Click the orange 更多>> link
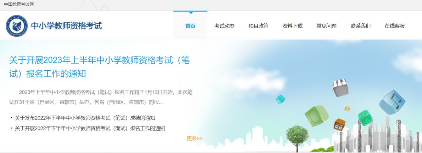This screenshot has height=153, width=422. click(x=194, y=139)
